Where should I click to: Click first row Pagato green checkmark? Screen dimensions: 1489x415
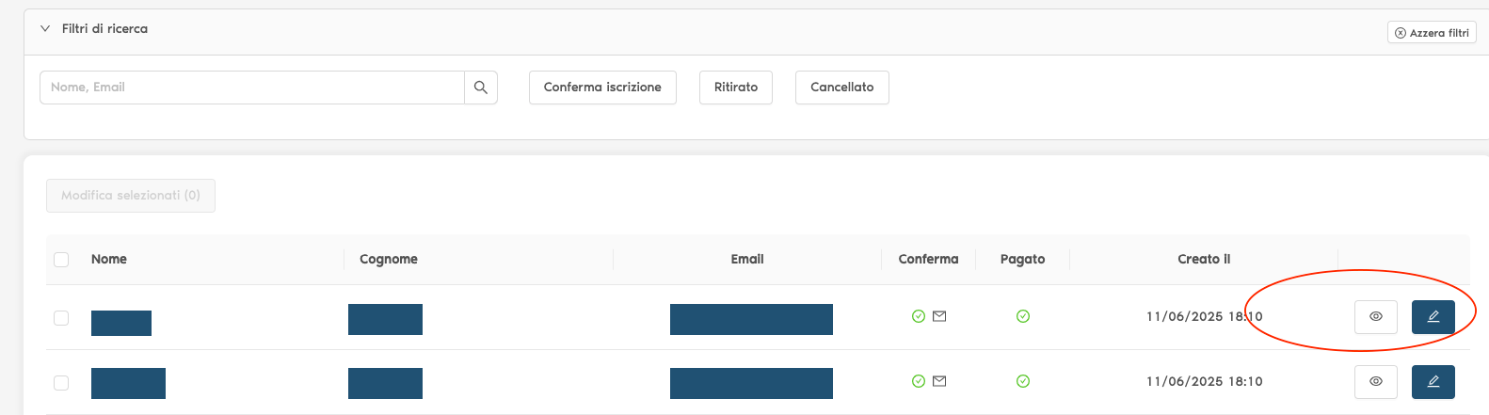coord(1023,316)
